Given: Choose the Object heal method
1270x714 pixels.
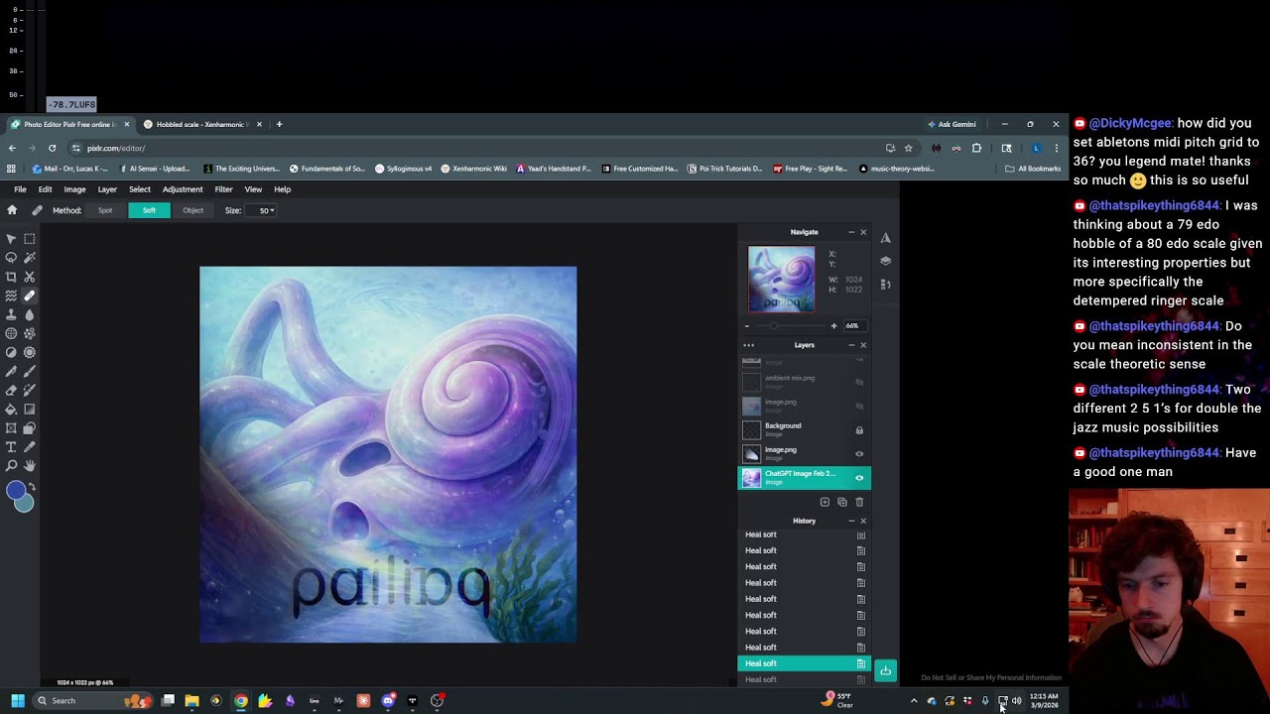Looking at the screenshot, I should tap(192, 210).
